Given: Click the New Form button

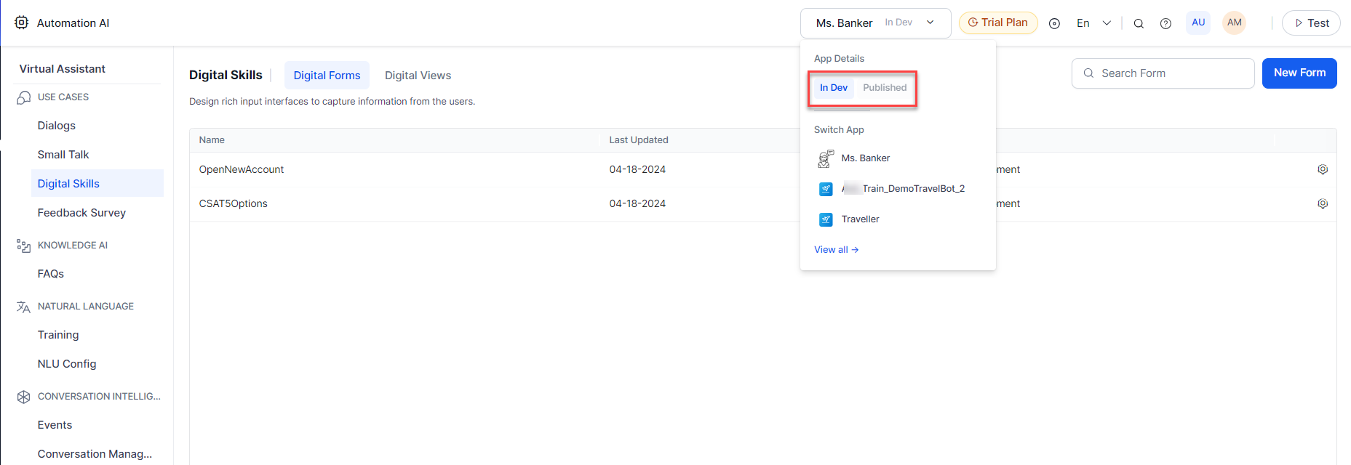Looking at the screenshot, I should coord(1299,73).
